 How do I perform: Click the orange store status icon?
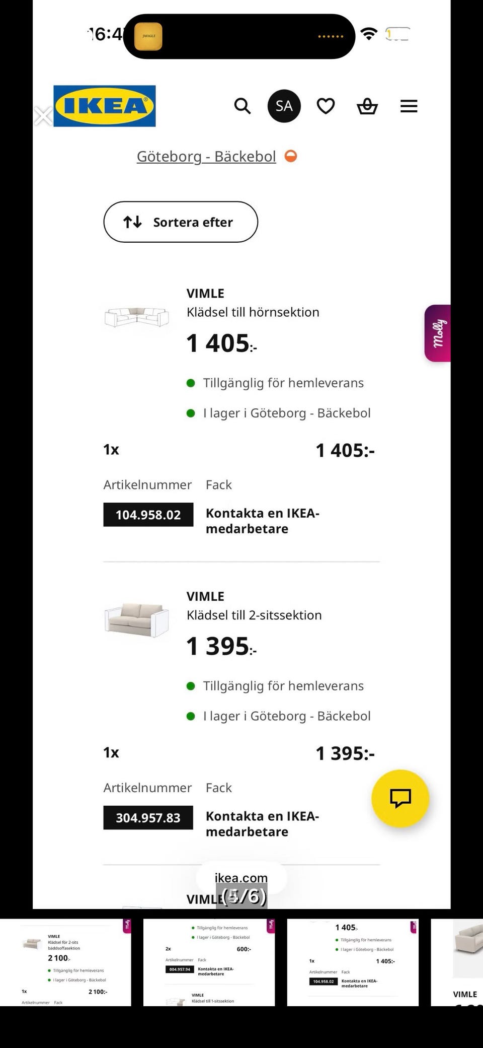click(x=291, y=156)
